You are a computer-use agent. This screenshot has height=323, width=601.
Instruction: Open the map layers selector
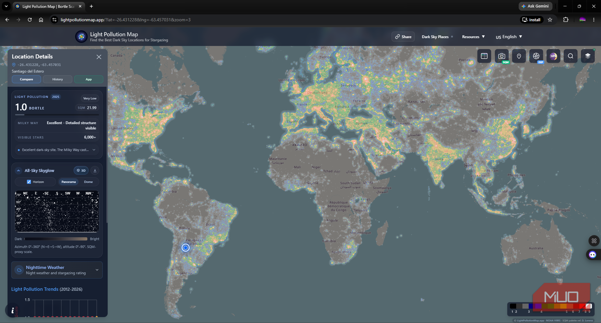588,56
